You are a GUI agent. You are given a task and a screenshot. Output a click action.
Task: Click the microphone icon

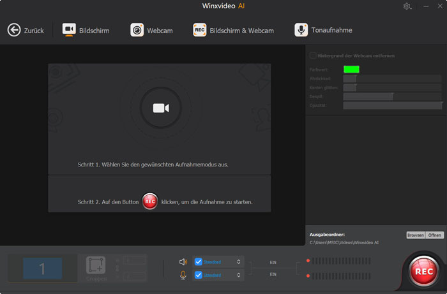(x=183, y=276)
